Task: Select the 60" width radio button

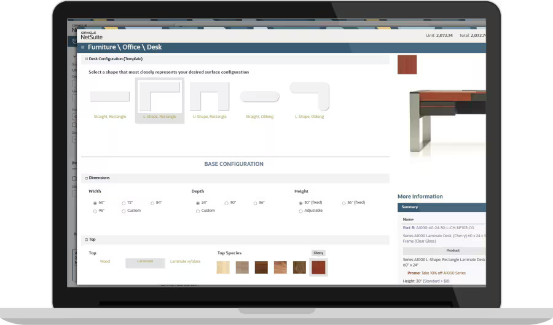Action: [95, 203]
